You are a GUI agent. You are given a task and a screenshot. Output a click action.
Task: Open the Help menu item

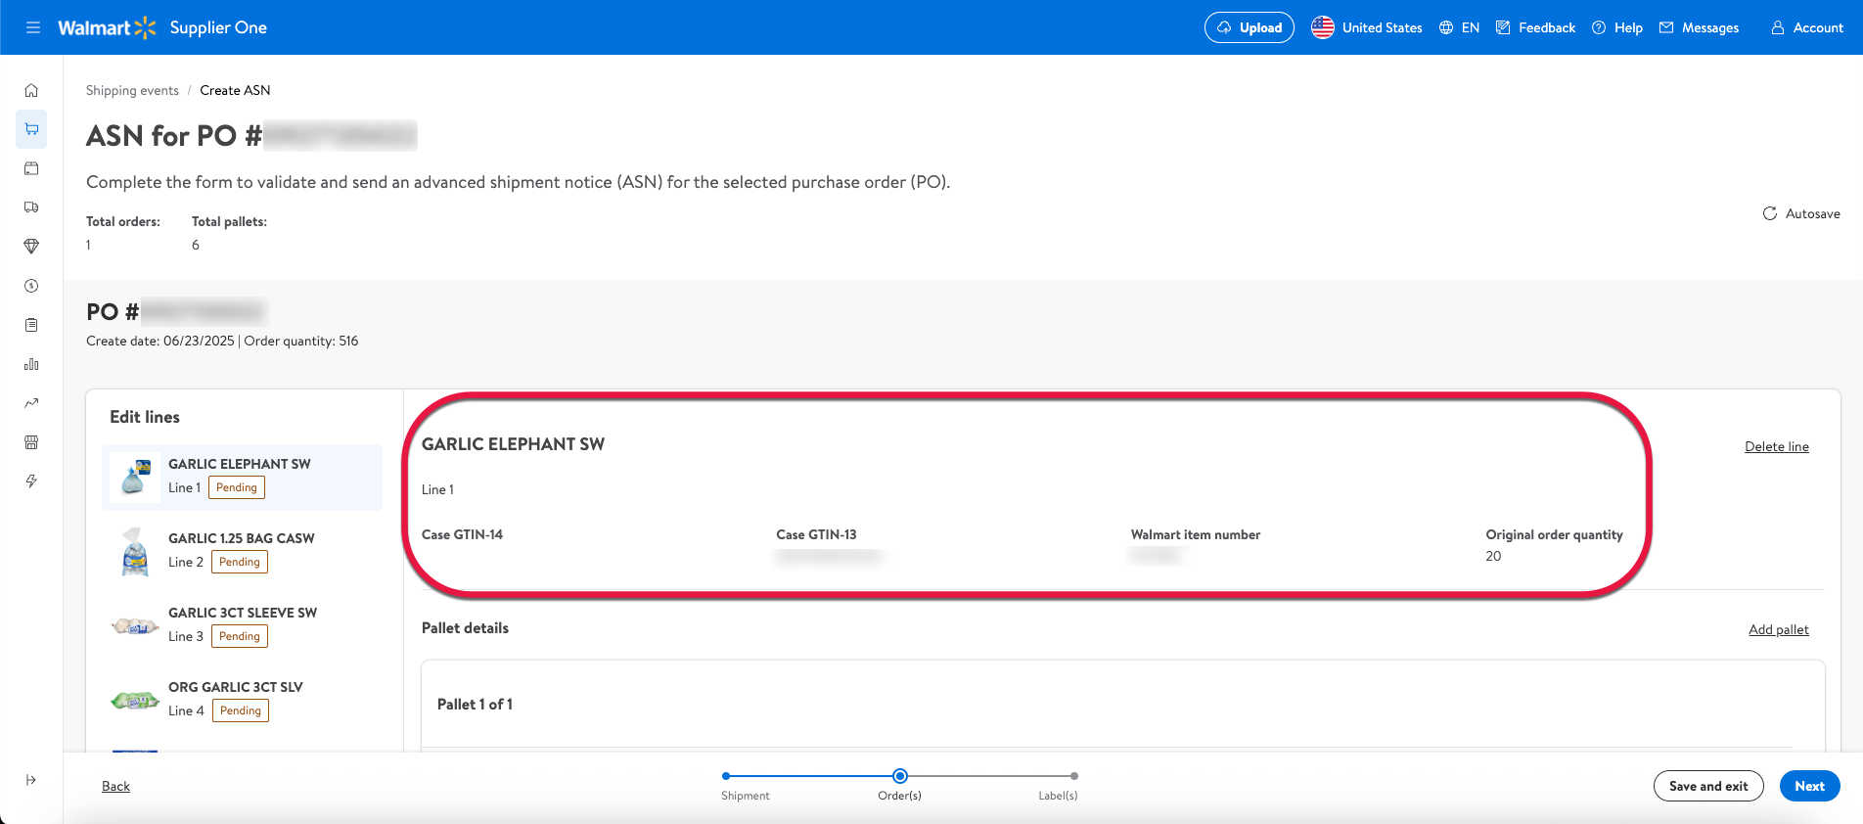1616,27
